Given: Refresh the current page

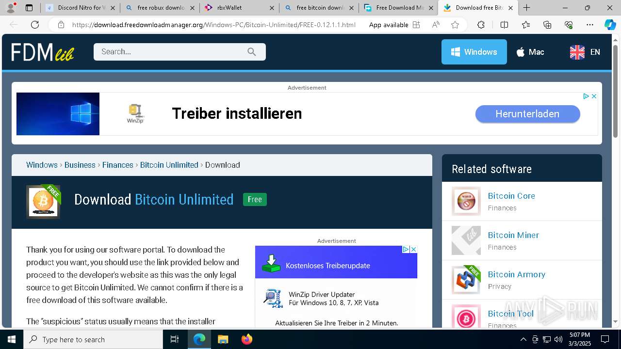Looking at the screenshot, I should tap(35, 25).
